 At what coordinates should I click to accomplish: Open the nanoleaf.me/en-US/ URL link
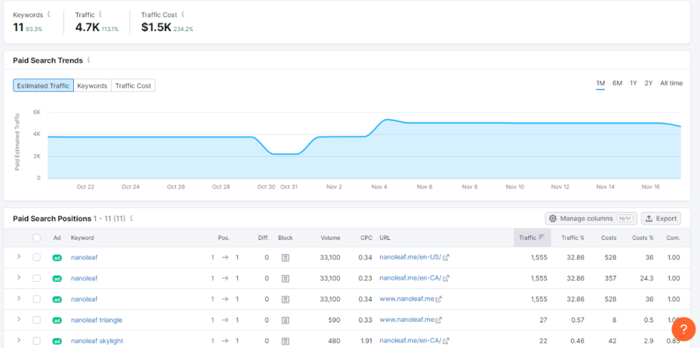point(410,257)
